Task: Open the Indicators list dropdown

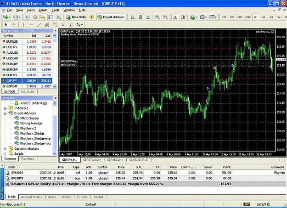Action: coord(193,17)
